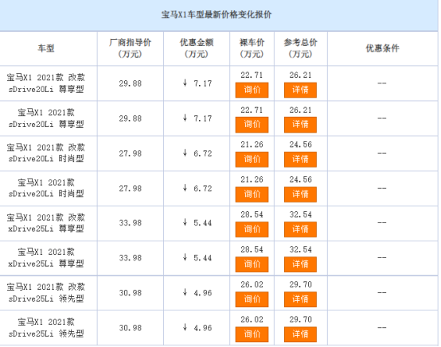Click 询价 for non-改款 sDrive20Li 时尚型 row
This screenshot has width=441, height=347.
(x=252, y=195)
